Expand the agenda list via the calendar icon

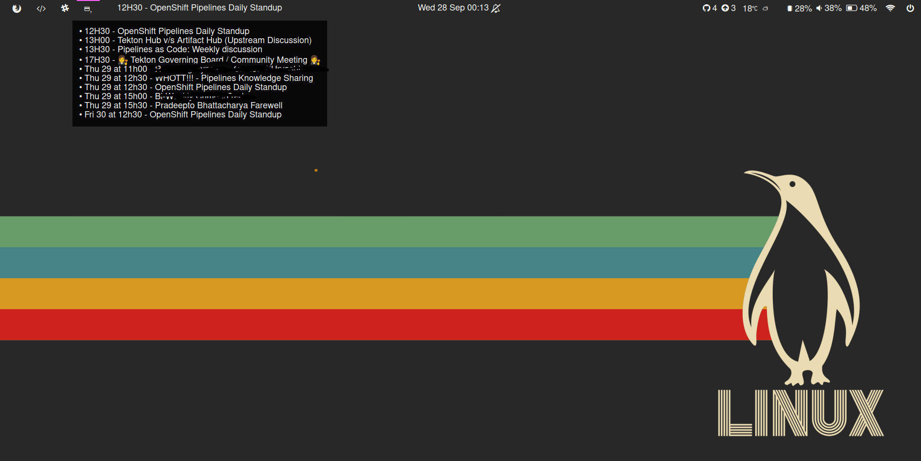click(88, 8)
